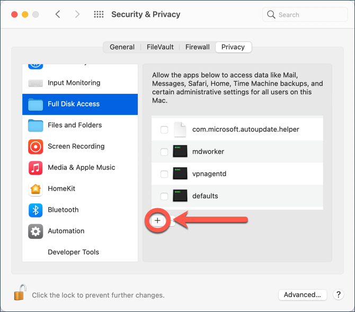Viewport: 355px width, 312px height.
Task: Select the Bluetooth icon in sidebar
Action: [35, 210]
